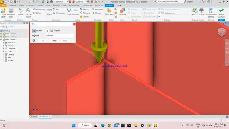Select the brocher.ipt document tab

[44, 116]
